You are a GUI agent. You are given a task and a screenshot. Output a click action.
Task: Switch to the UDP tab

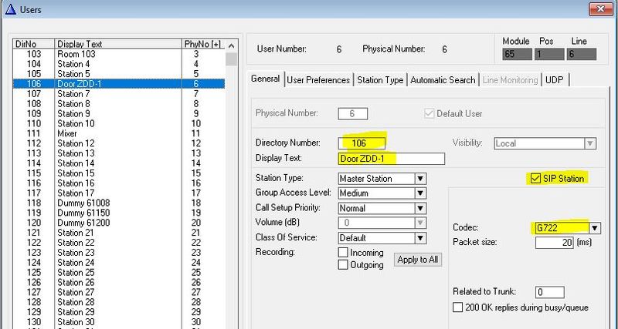coord(555,80)
